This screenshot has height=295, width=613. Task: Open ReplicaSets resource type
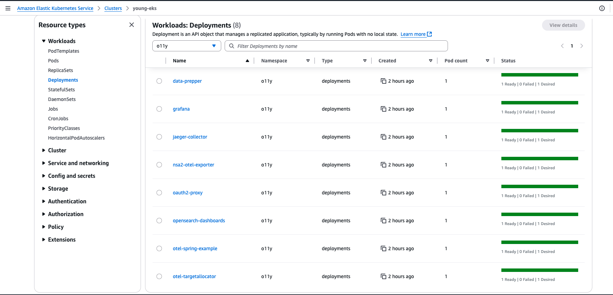tap(61, 70)
